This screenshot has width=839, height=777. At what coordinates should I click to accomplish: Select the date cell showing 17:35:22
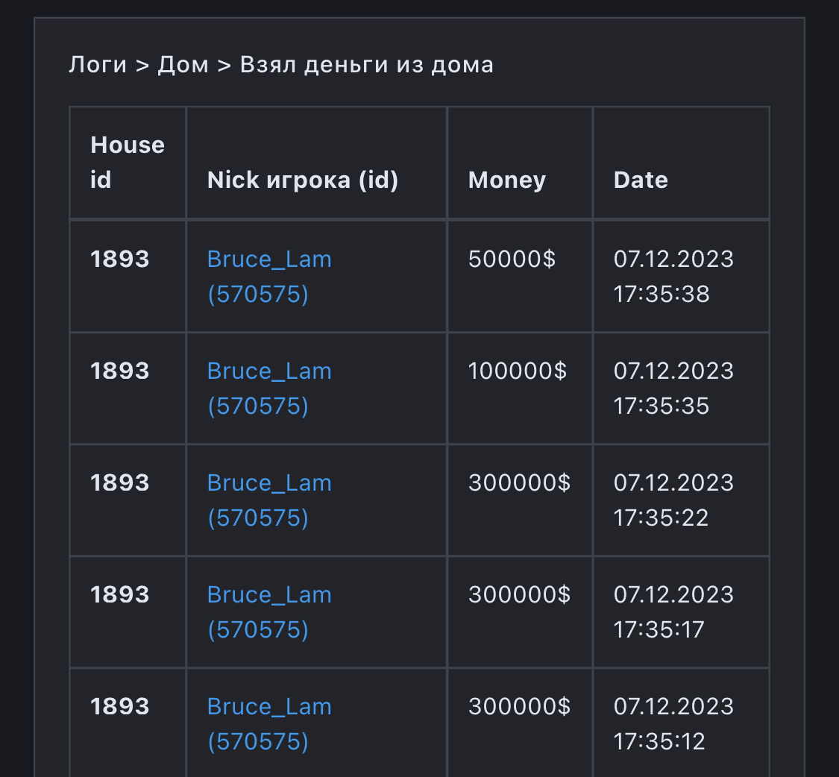tap(673, 500)
